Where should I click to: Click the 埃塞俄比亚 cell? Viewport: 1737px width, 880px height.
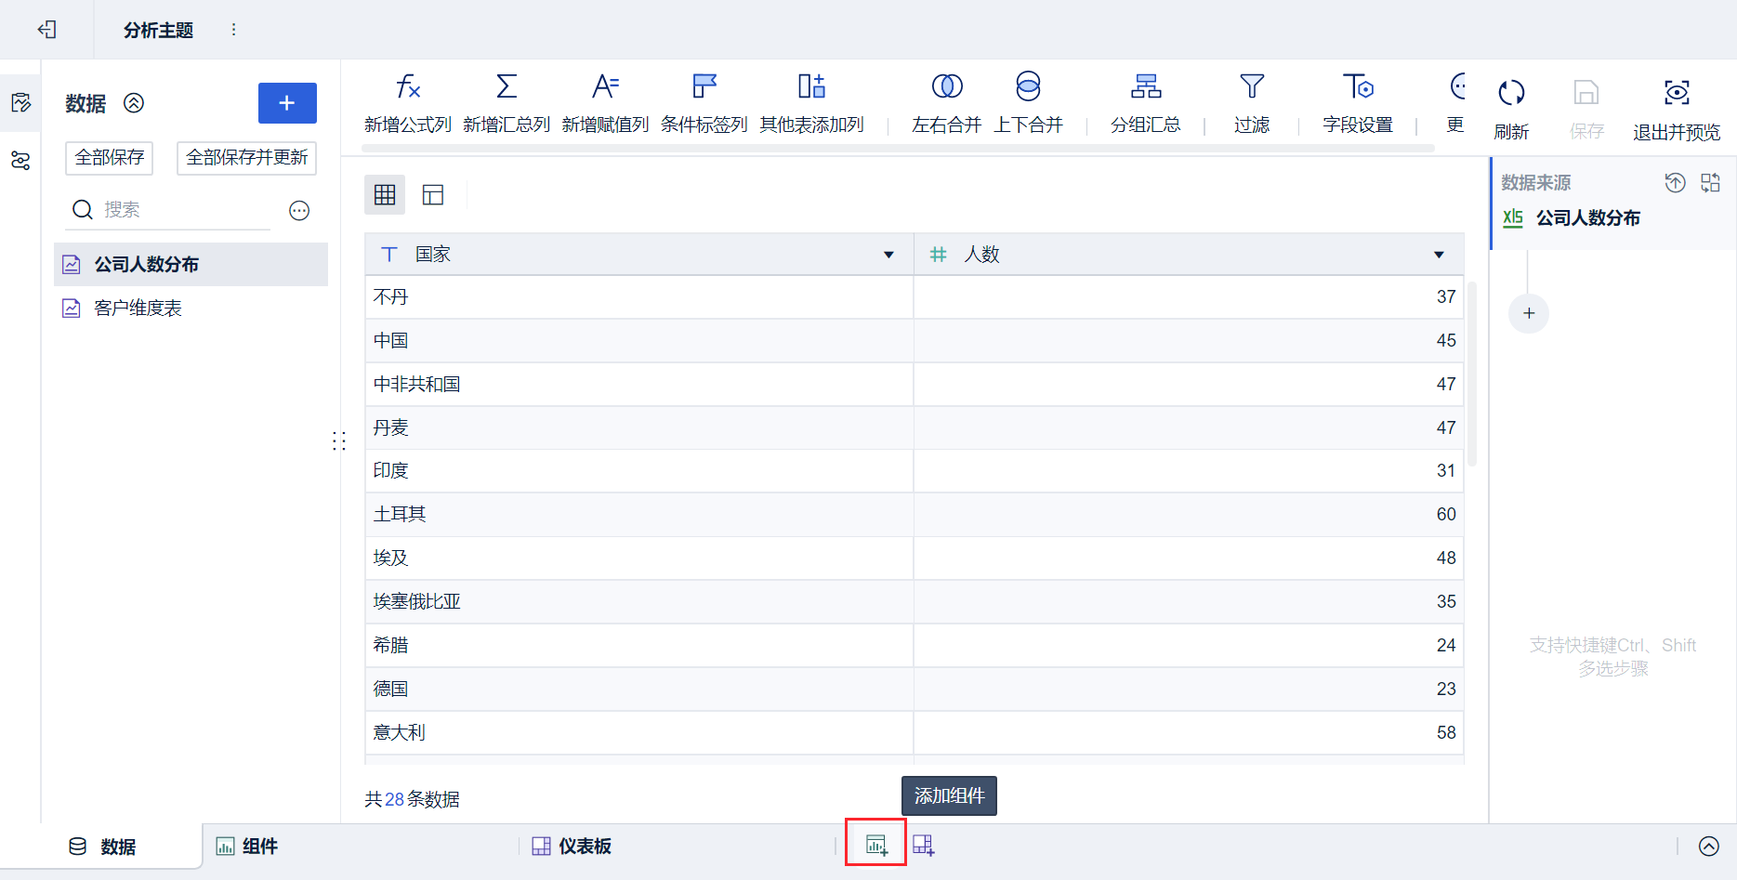tap(639, 602)
